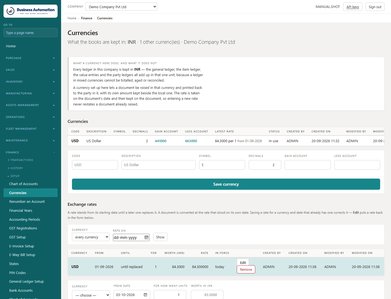Image resolution: width=391 pixels, height=299 pixels.
Task: Expand the Assets Management section
Action: 30,105
